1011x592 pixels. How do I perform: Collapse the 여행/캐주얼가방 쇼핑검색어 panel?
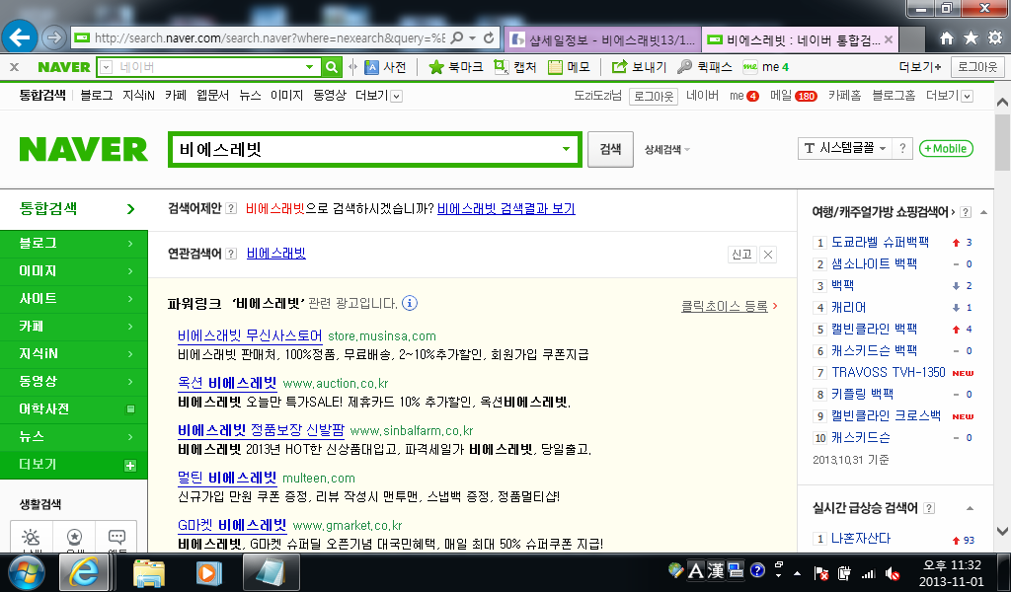click(x=984, y=212)
